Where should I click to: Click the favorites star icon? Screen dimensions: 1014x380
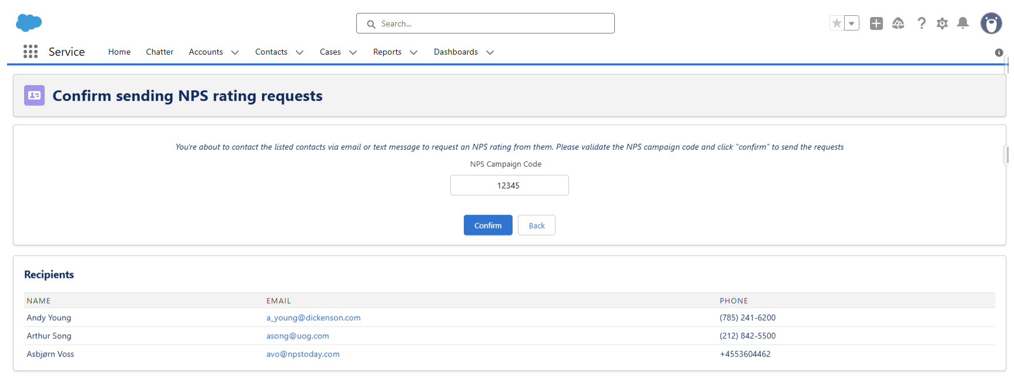[x=836, y=23]
